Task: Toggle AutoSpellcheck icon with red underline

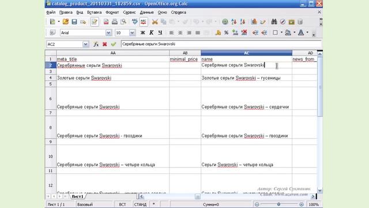Action: click(144, 22)
